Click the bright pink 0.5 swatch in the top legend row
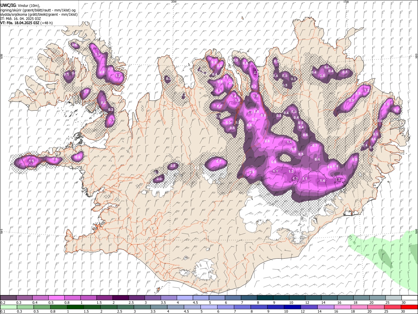 (56, 298)
